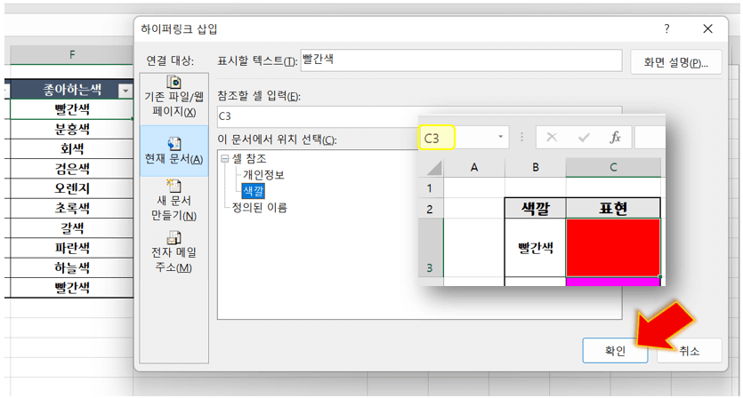Viewport: 743px width, 398px height.
Task: Select column B header in inset sheet
Action: pos(536,168)
